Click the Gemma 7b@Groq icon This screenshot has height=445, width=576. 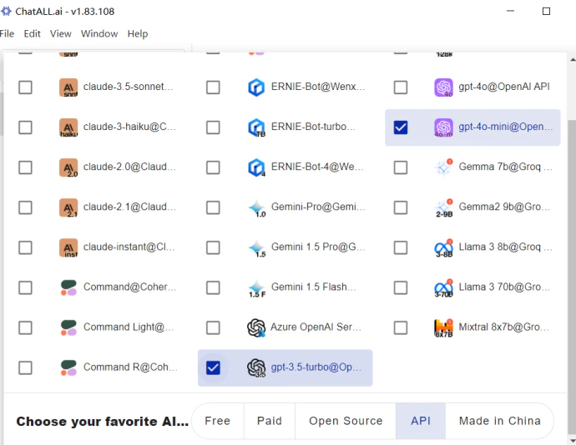444,167
